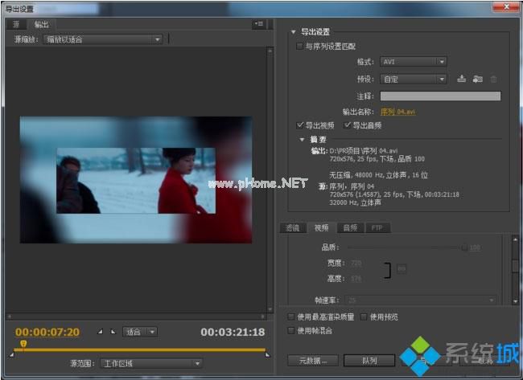
Task: Click the yellow playhead marker on timeline
Action: pyautogui.click(x=23, y=344)
